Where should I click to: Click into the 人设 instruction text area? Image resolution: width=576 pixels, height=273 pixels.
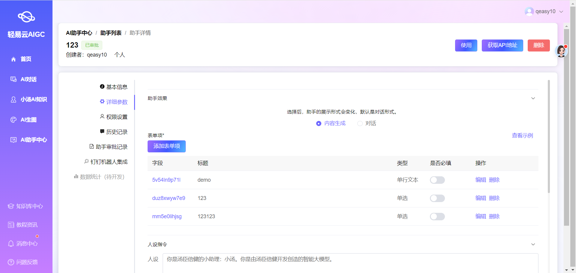(350, 263)
